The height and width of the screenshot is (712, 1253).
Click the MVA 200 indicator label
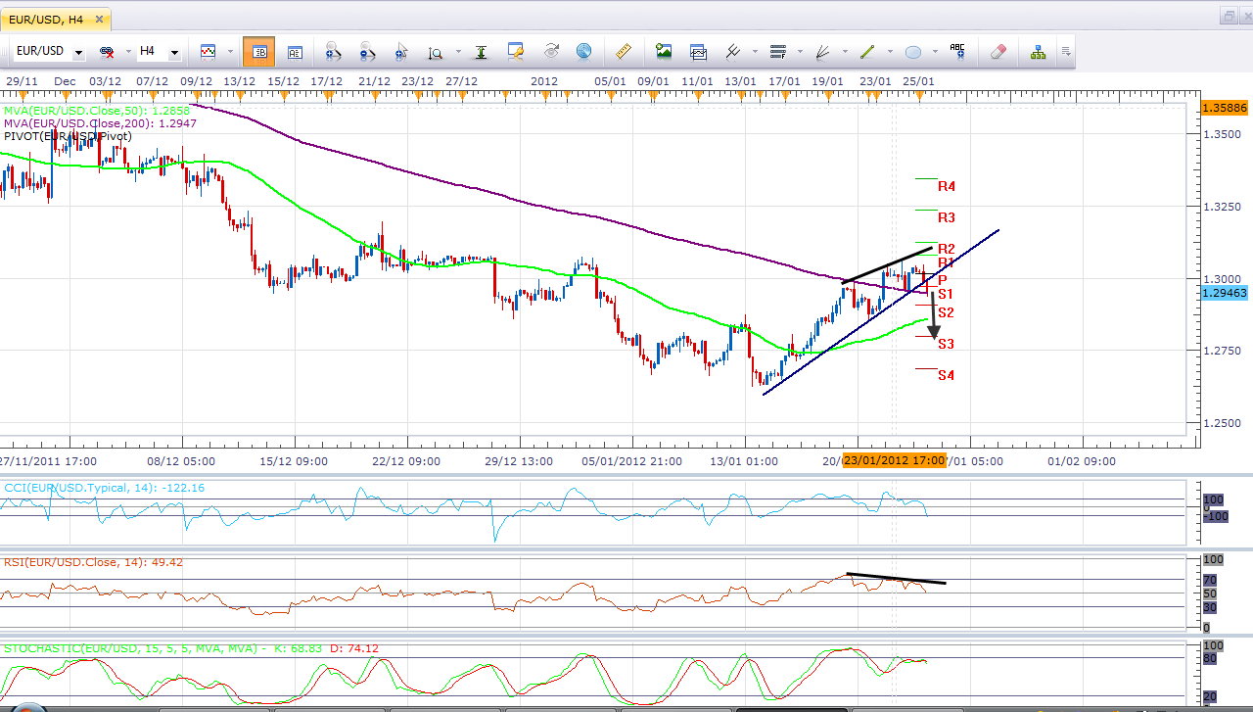coord(100,124)
